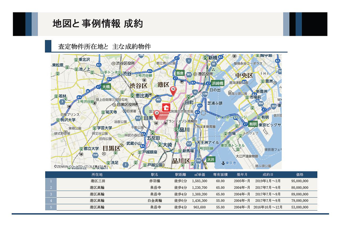
Task: Click the route 130 road shield
Action: (x=205, y=94)
